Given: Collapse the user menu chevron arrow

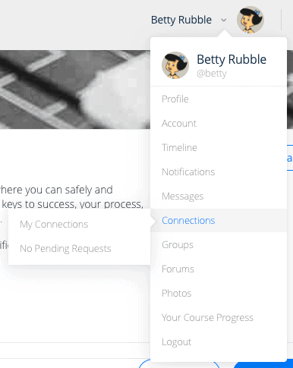Looking at the screenshot, I should [x=224, y=20].
